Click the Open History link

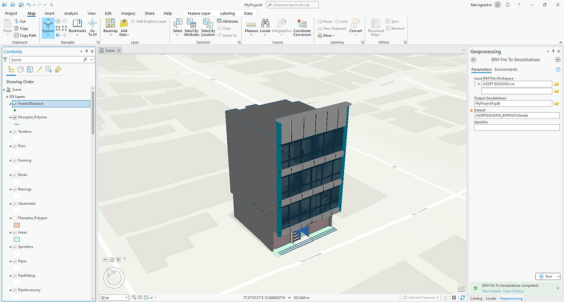513,291
